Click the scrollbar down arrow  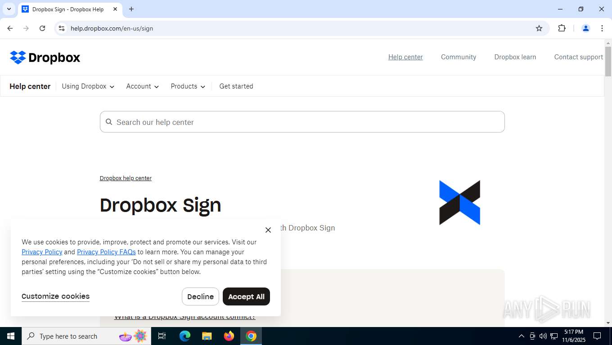[608, 323]
